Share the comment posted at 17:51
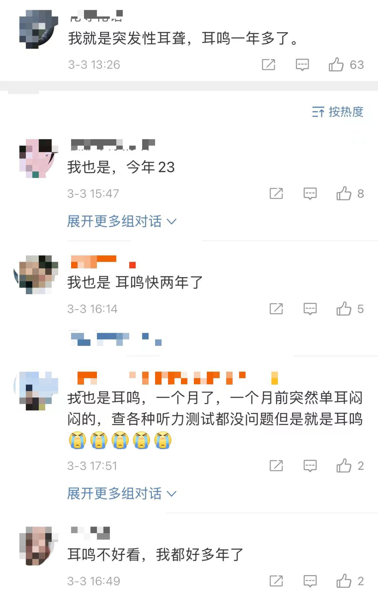 276,466
